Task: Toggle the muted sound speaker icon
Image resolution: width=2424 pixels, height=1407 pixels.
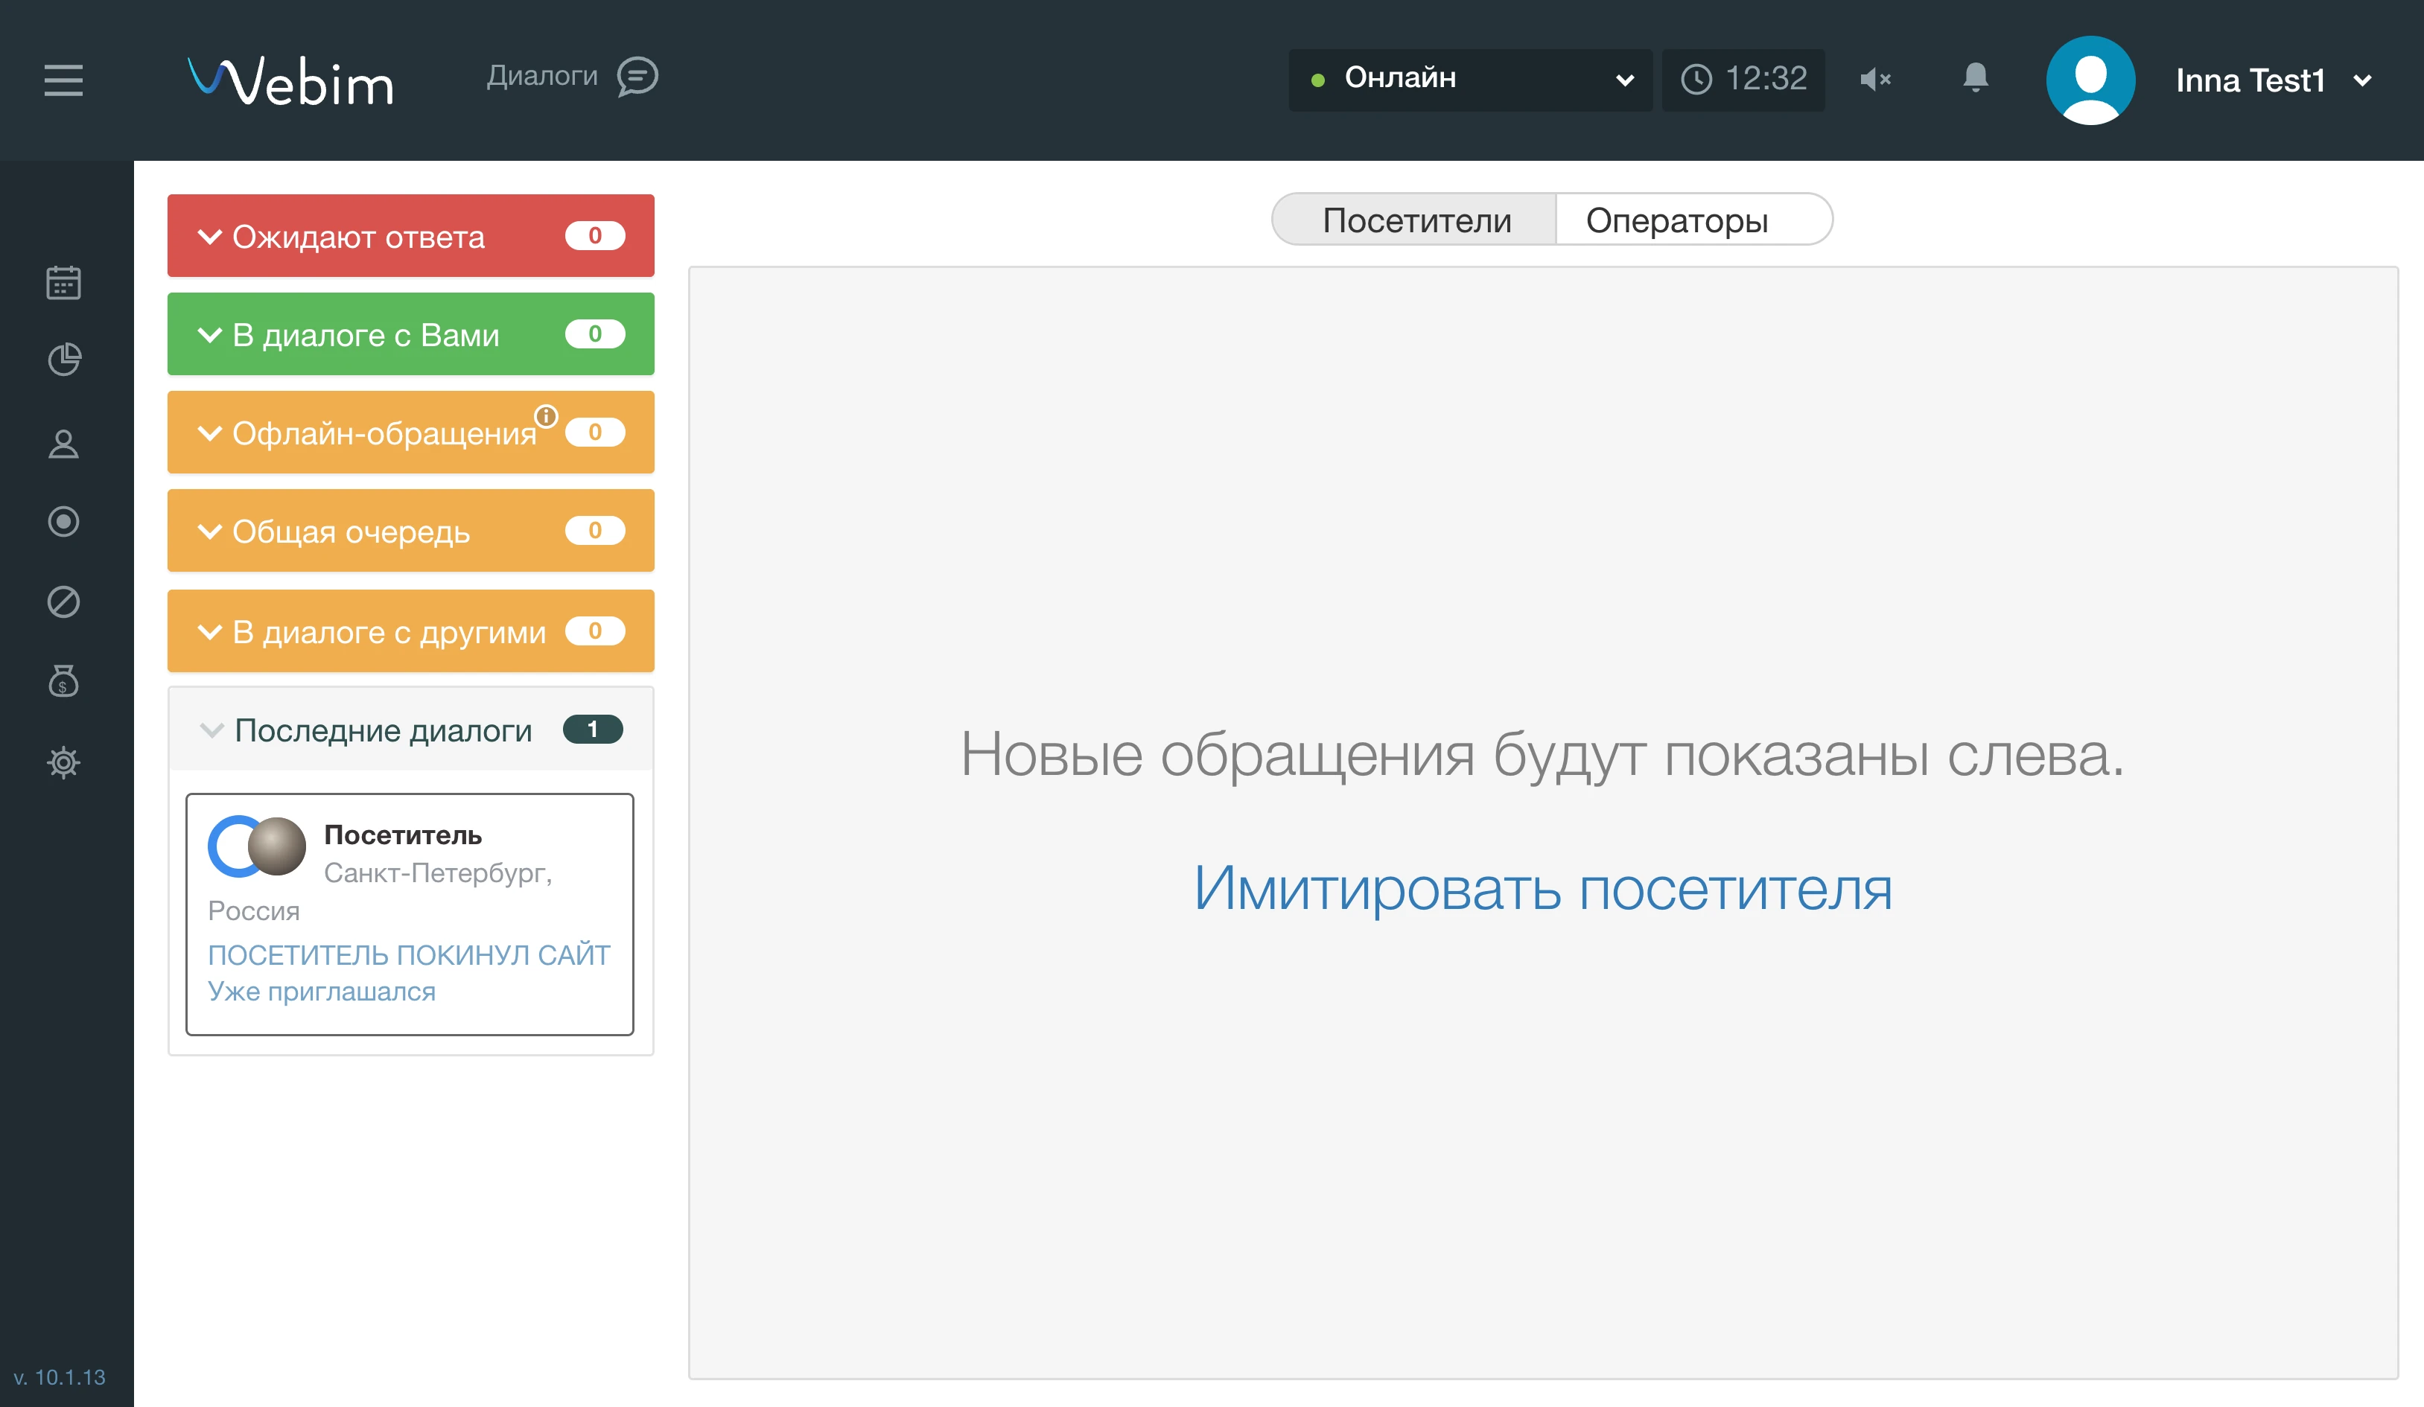Action: 1876,80
